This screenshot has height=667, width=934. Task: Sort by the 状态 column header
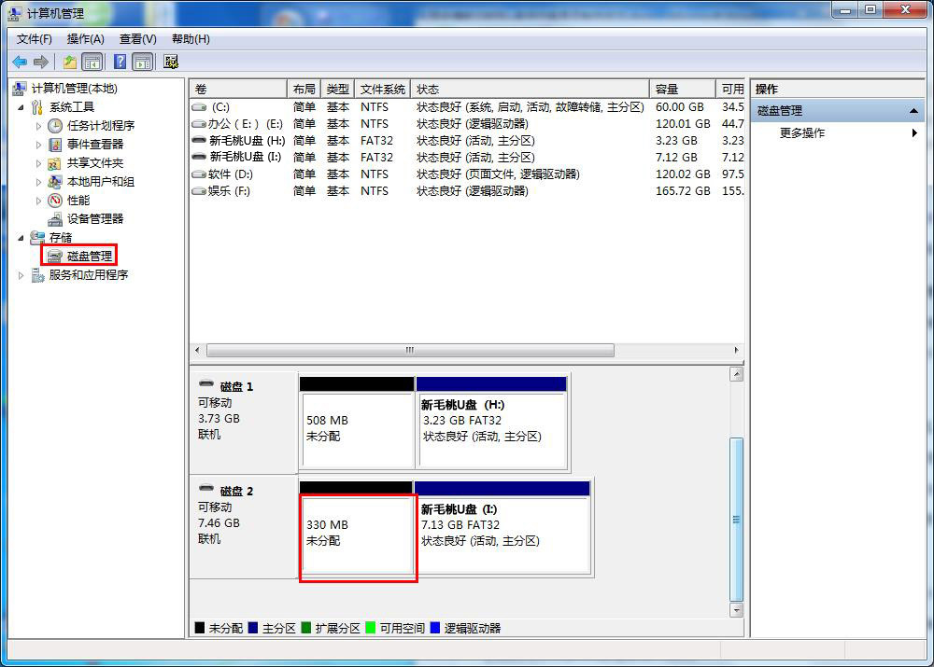(x=530, y=90)
